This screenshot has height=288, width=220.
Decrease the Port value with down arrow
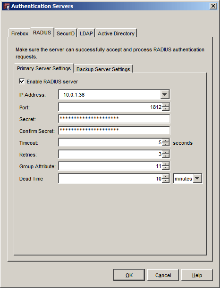166,109
